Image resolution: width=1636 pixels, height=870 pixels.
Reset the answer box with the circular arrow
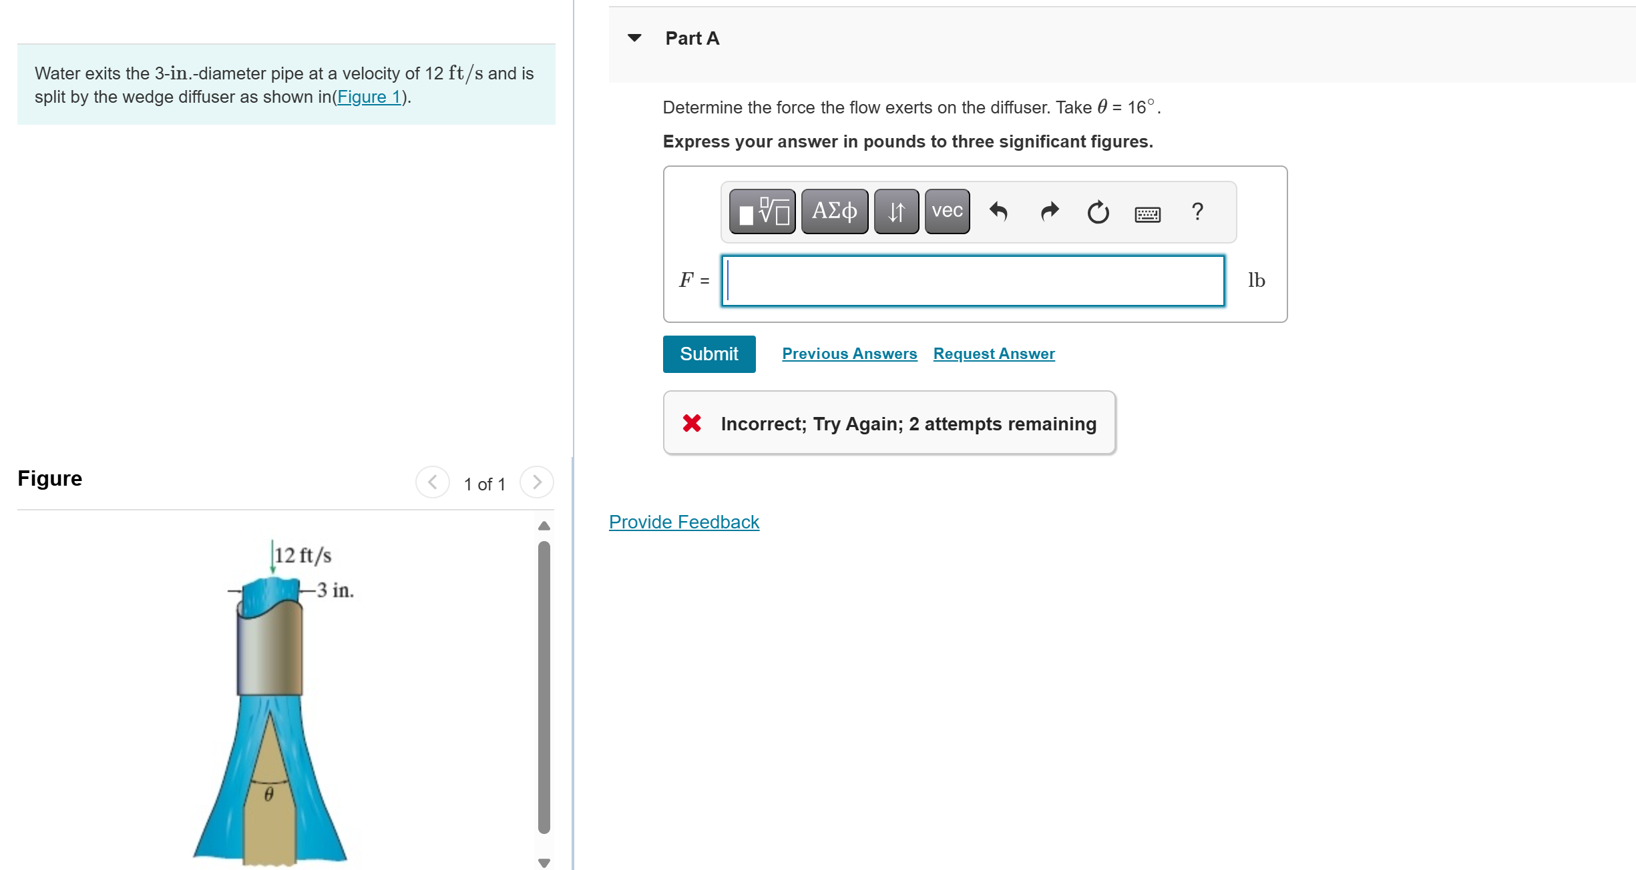coord(1098,212)
